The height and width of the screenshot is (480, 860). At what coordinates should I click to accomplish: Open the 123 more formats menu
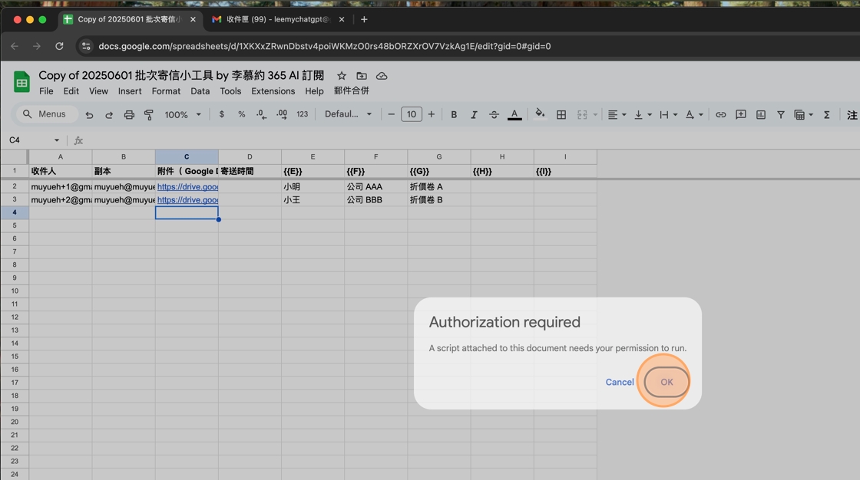303,114
